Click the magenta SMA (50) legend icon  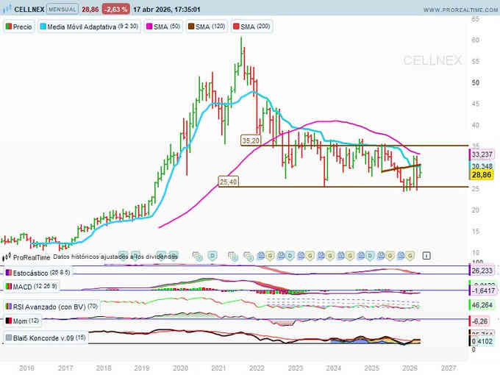(x=150, y=26)
